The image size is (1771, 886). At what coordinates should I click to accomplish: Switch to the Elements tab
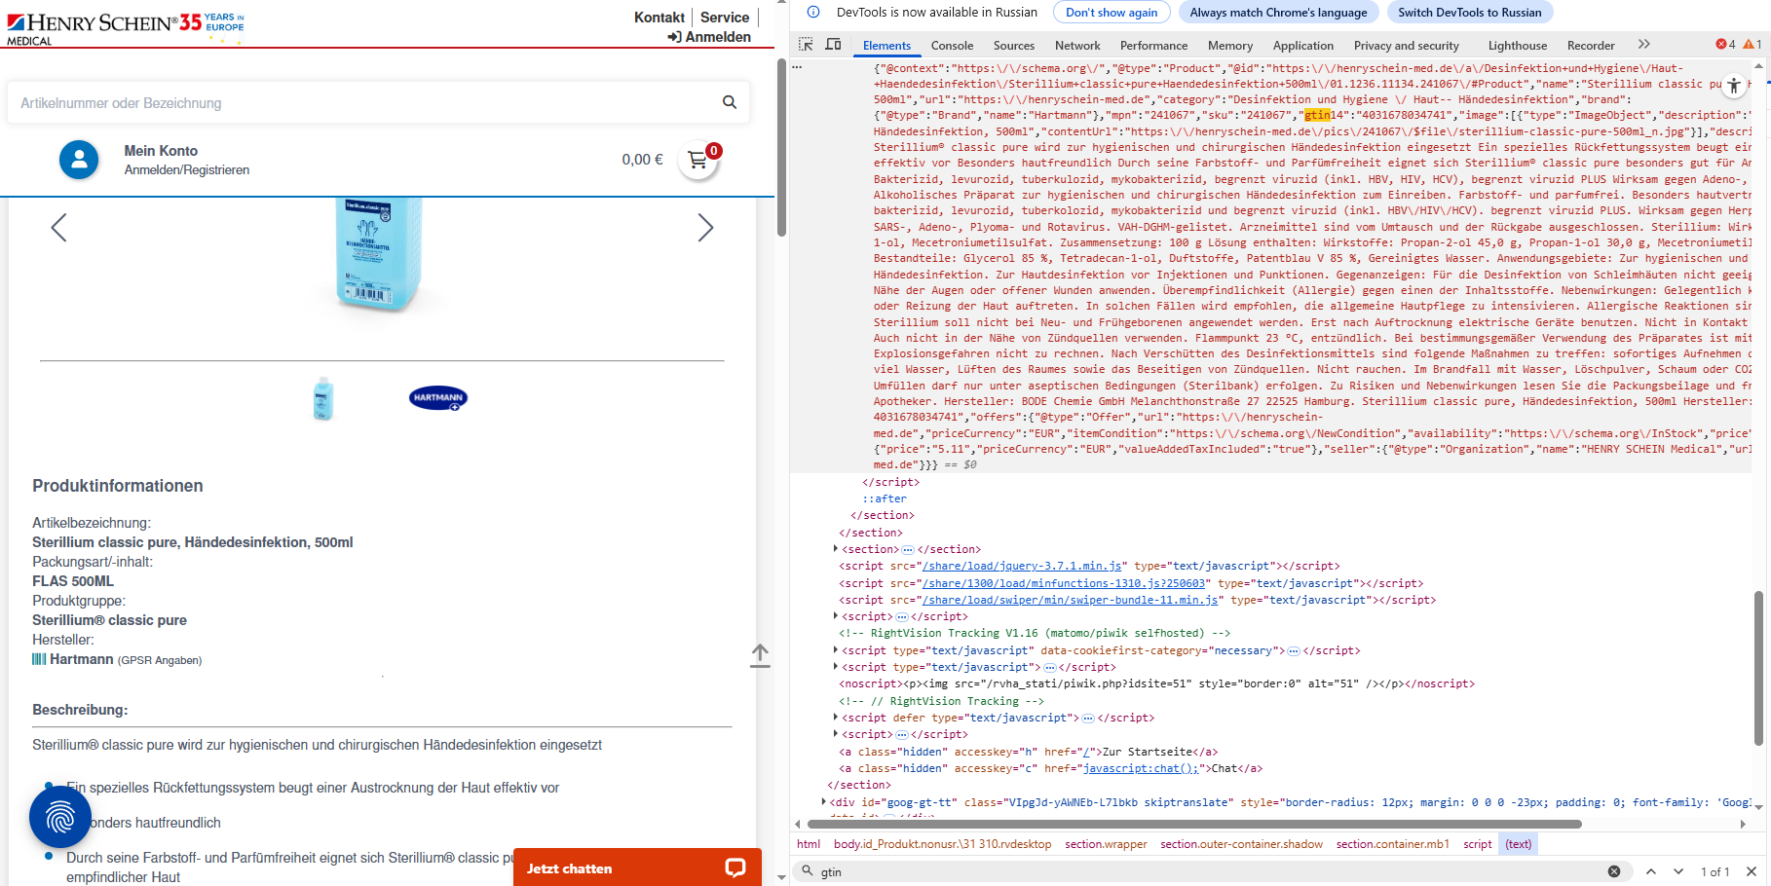(x=886, y=46)
